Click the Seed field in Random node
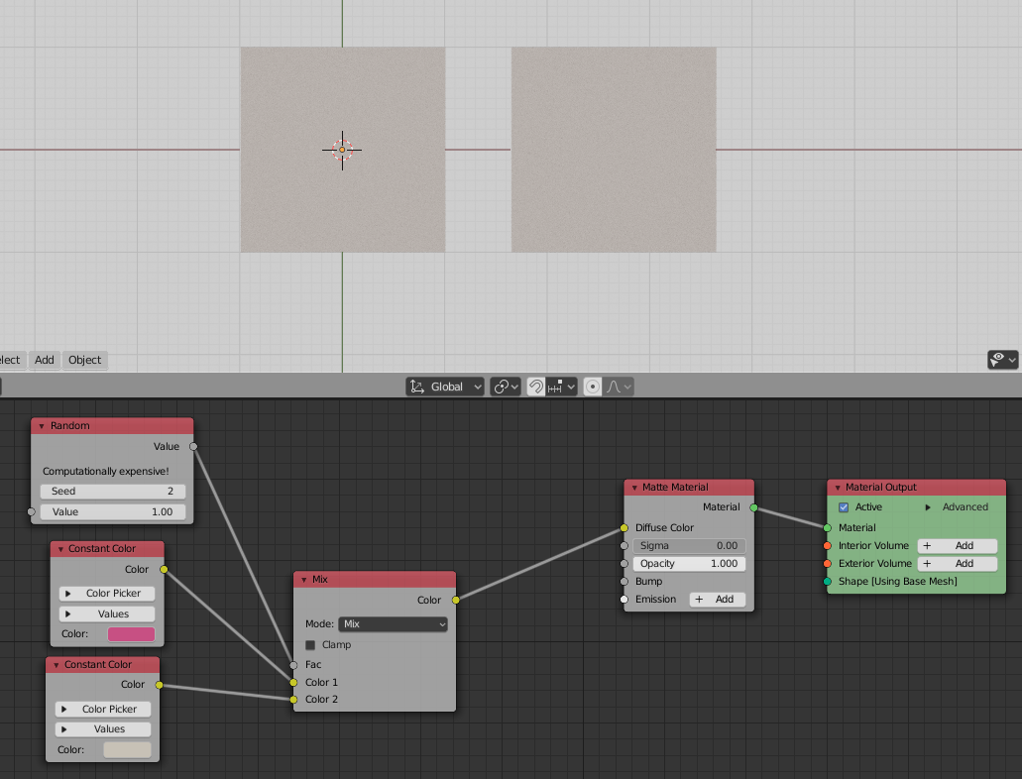1022x779 pixels. pyautogui.click(x=113, y=492)
